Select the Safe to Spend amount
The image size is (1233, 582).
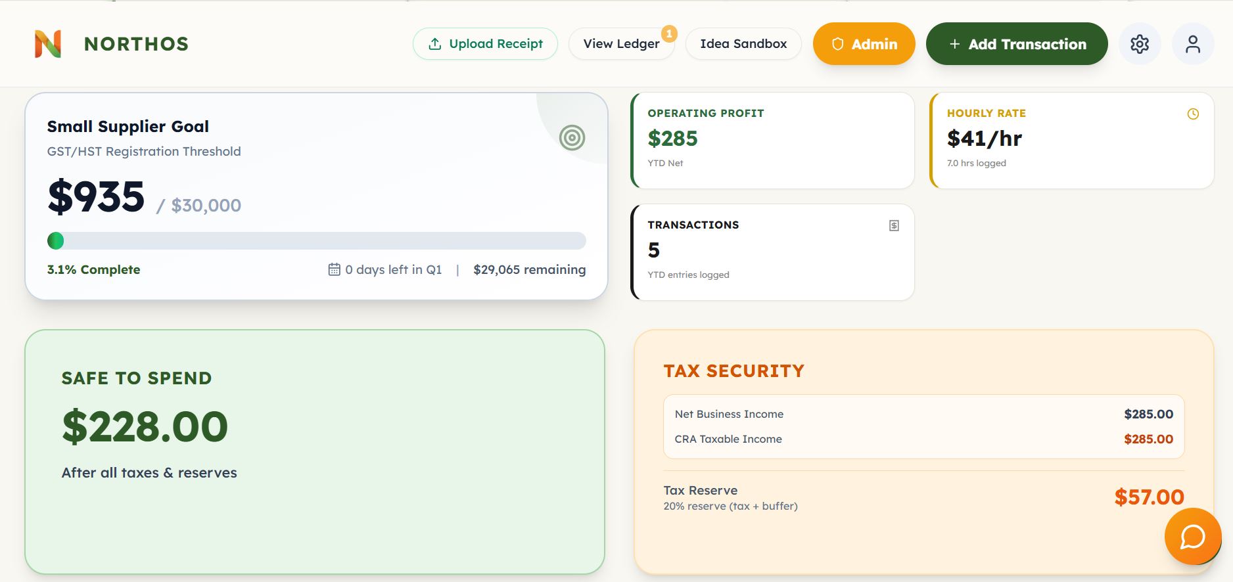point(145,427)
